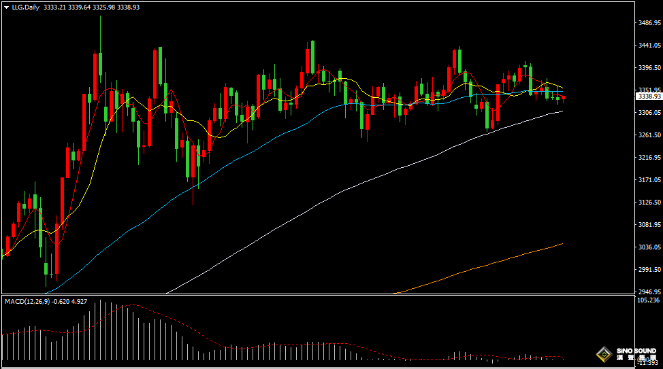Select the current price tag 3338.93

(649, 96)
